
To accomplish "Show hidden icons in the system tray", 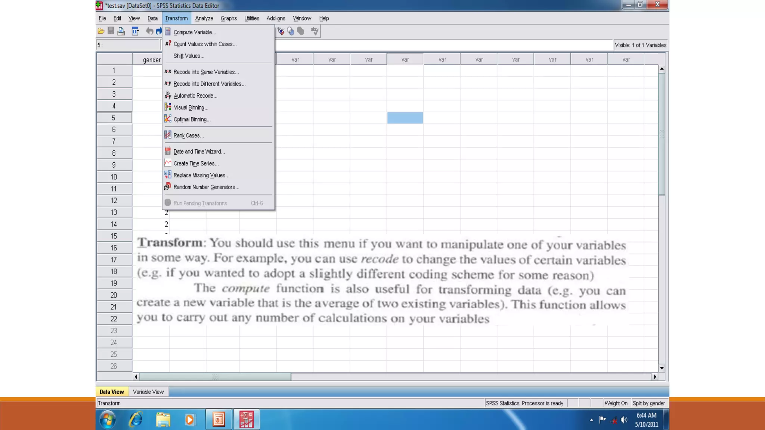I will click(x=591, y=420).
